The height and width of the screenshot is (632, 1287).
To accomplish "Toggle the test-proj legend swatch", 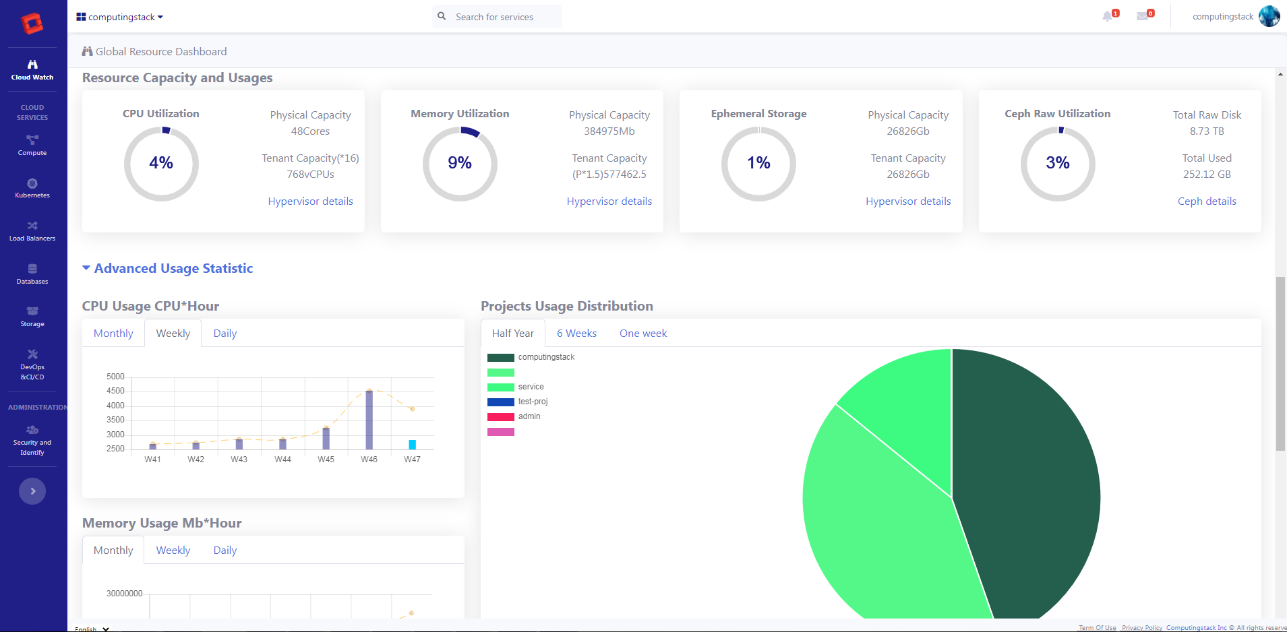I will (x=501, y=402).
